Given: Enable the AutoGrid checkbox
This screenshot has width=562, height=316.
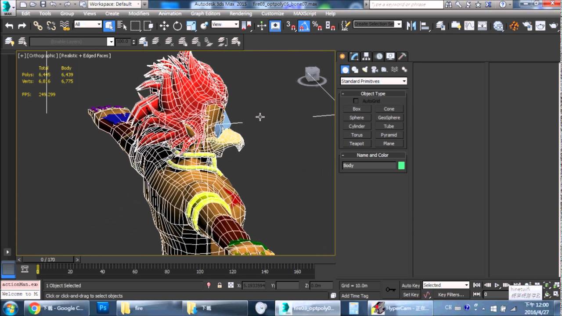Looking at the screenshot, I should (x=356, y=101).
